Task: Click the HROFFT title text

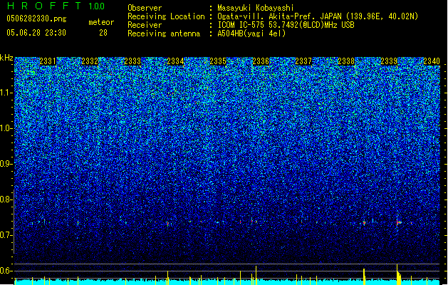Action: pyautogui.click(x=43, y=6)
